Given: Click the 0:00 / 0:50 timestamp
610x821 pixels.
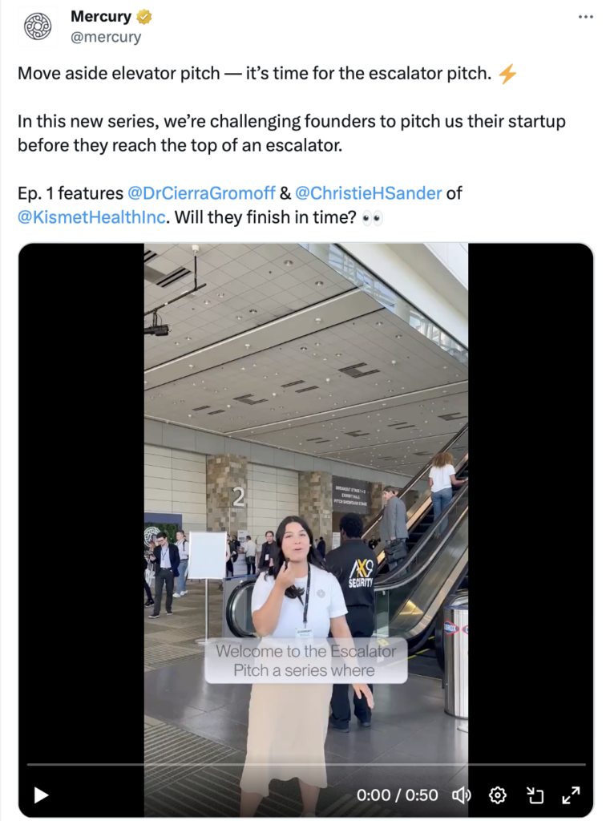Looking at the screenshot, I should pyautogui.click(x=398, y=795).
